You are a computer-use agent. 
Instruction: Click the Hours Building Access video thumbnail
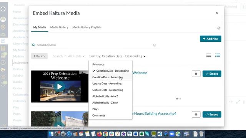tap(60, 119)
